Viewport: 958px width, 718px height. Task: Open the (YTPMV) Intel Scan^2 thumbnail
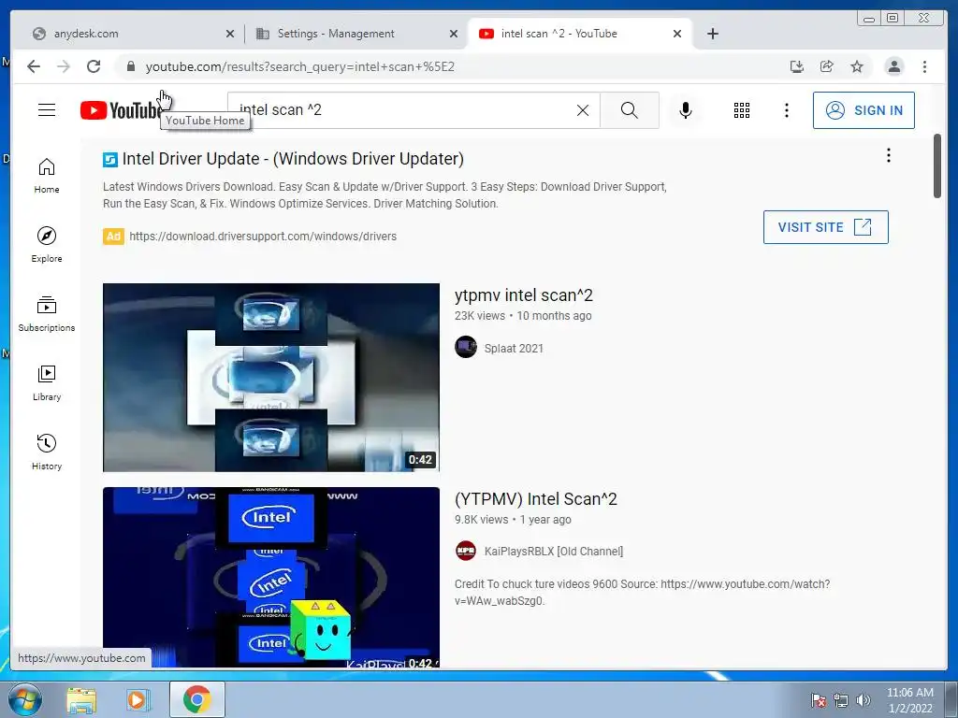[x=270, y=577]
